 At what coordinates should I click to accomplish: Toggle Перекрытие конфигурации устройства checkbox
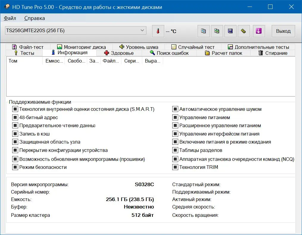(15, 150)
